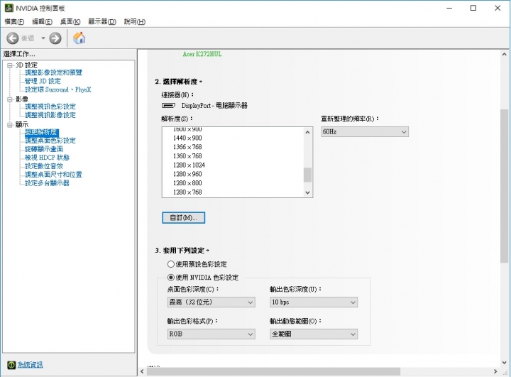Select resolution 1280 × 960
This screenshot has width=511, height=377.
187,174
